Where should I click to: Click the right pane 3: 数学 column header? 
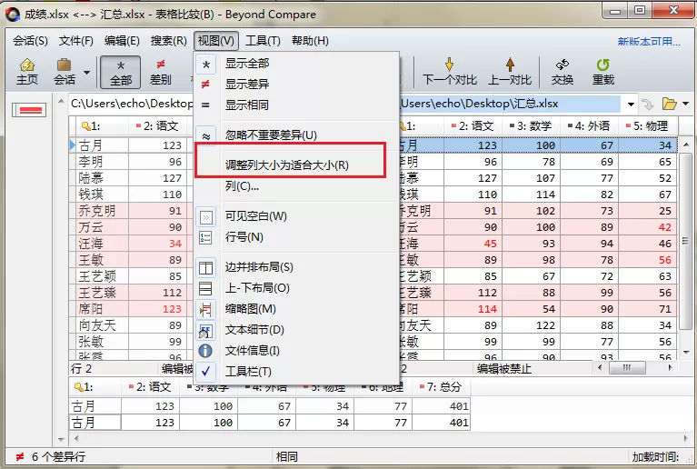pyautogui.click(x=531, y=126)
